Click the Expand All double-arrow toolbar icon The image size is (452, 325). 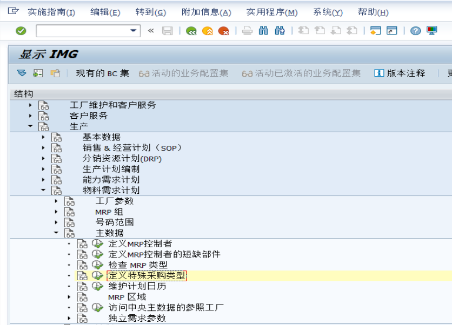22,73
